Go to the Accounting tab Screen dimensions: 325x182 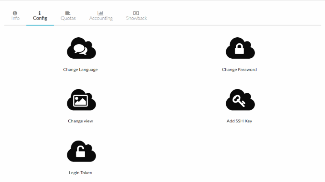click(101, 16)
